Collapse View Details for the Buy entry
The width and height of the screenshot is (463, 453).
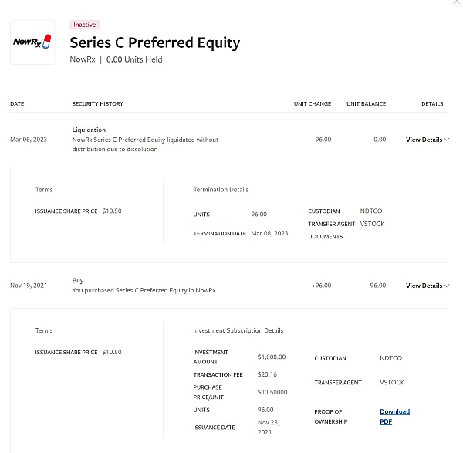click(x=428, y=286)
